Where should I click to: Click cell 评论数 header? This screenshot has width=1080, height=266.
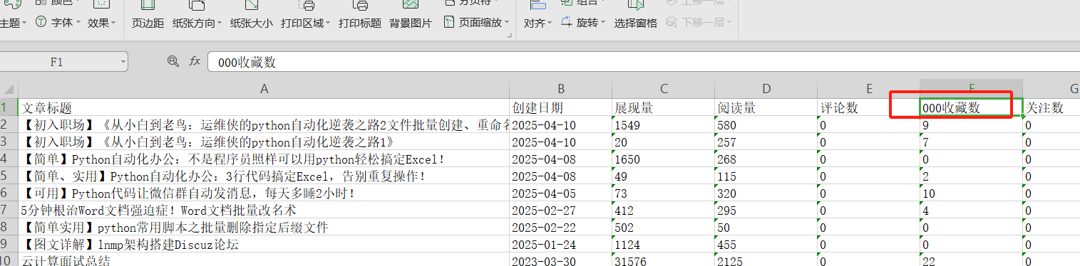pos(869,107)
